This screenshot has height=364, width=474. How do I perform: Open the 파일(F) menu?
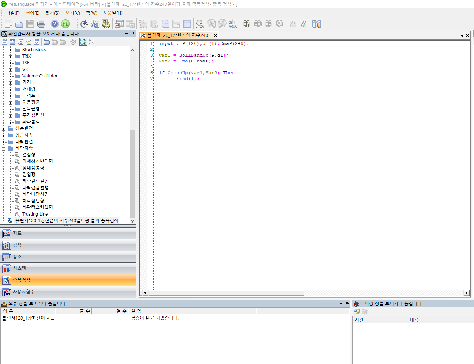tap(13, 13)
